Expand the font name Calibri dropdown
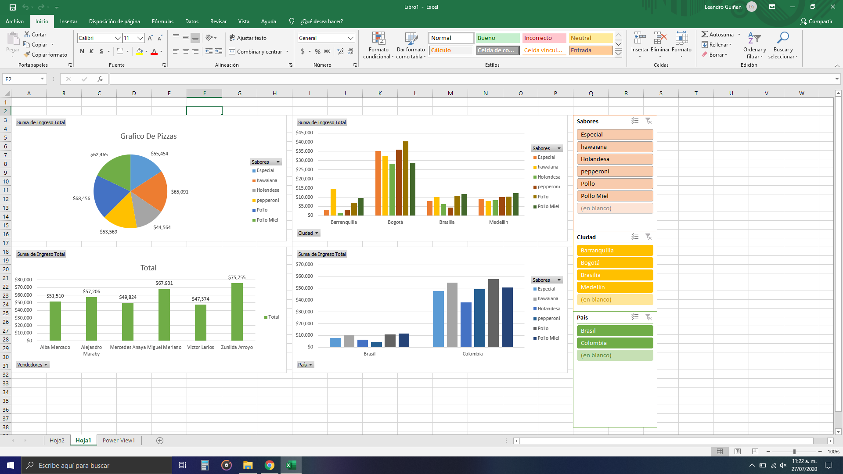Screen dimensions: 843x474 point(118,38)
